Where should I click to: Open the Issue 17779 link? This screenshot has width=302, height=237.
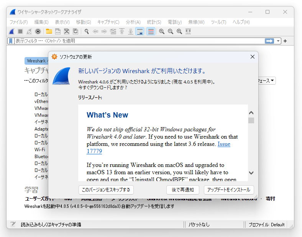[224, 144]
